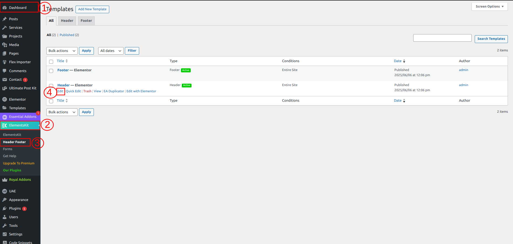Click the Posts pushpin icon in sidebar
513x244 pixels.
pyautogui.click(x=5, y=19)
